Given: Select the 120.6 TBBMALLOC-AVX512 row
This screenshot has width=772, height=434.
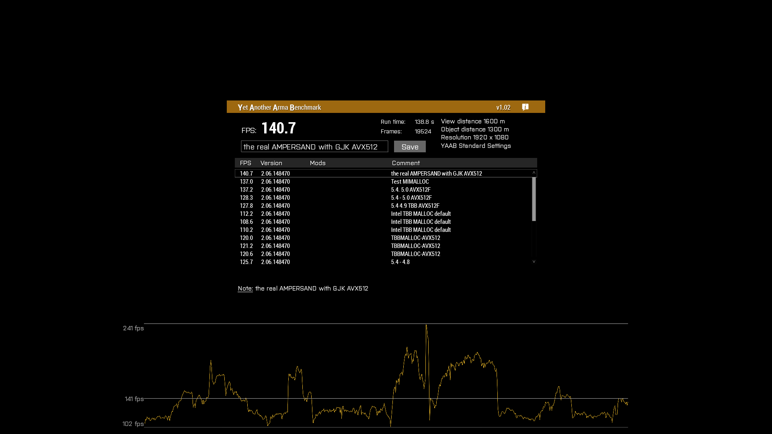Looking at the screenshot, I should tap(383, 254).
